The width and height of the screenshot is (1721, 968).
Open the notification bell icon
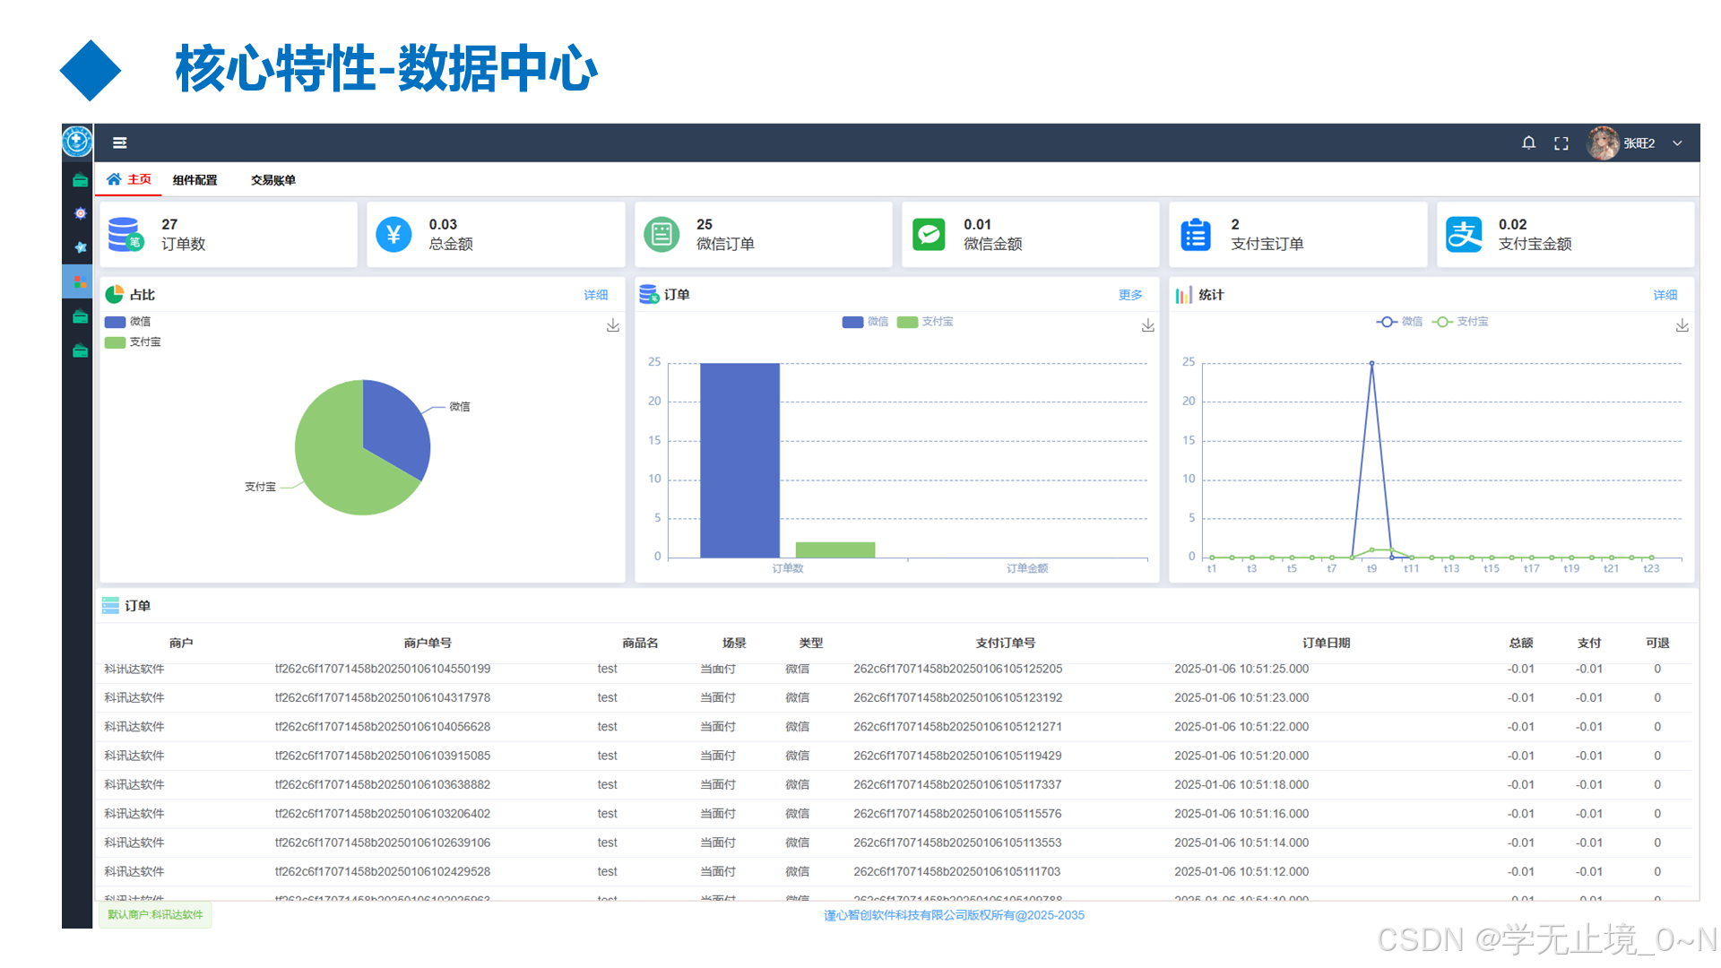(1528, 143)
